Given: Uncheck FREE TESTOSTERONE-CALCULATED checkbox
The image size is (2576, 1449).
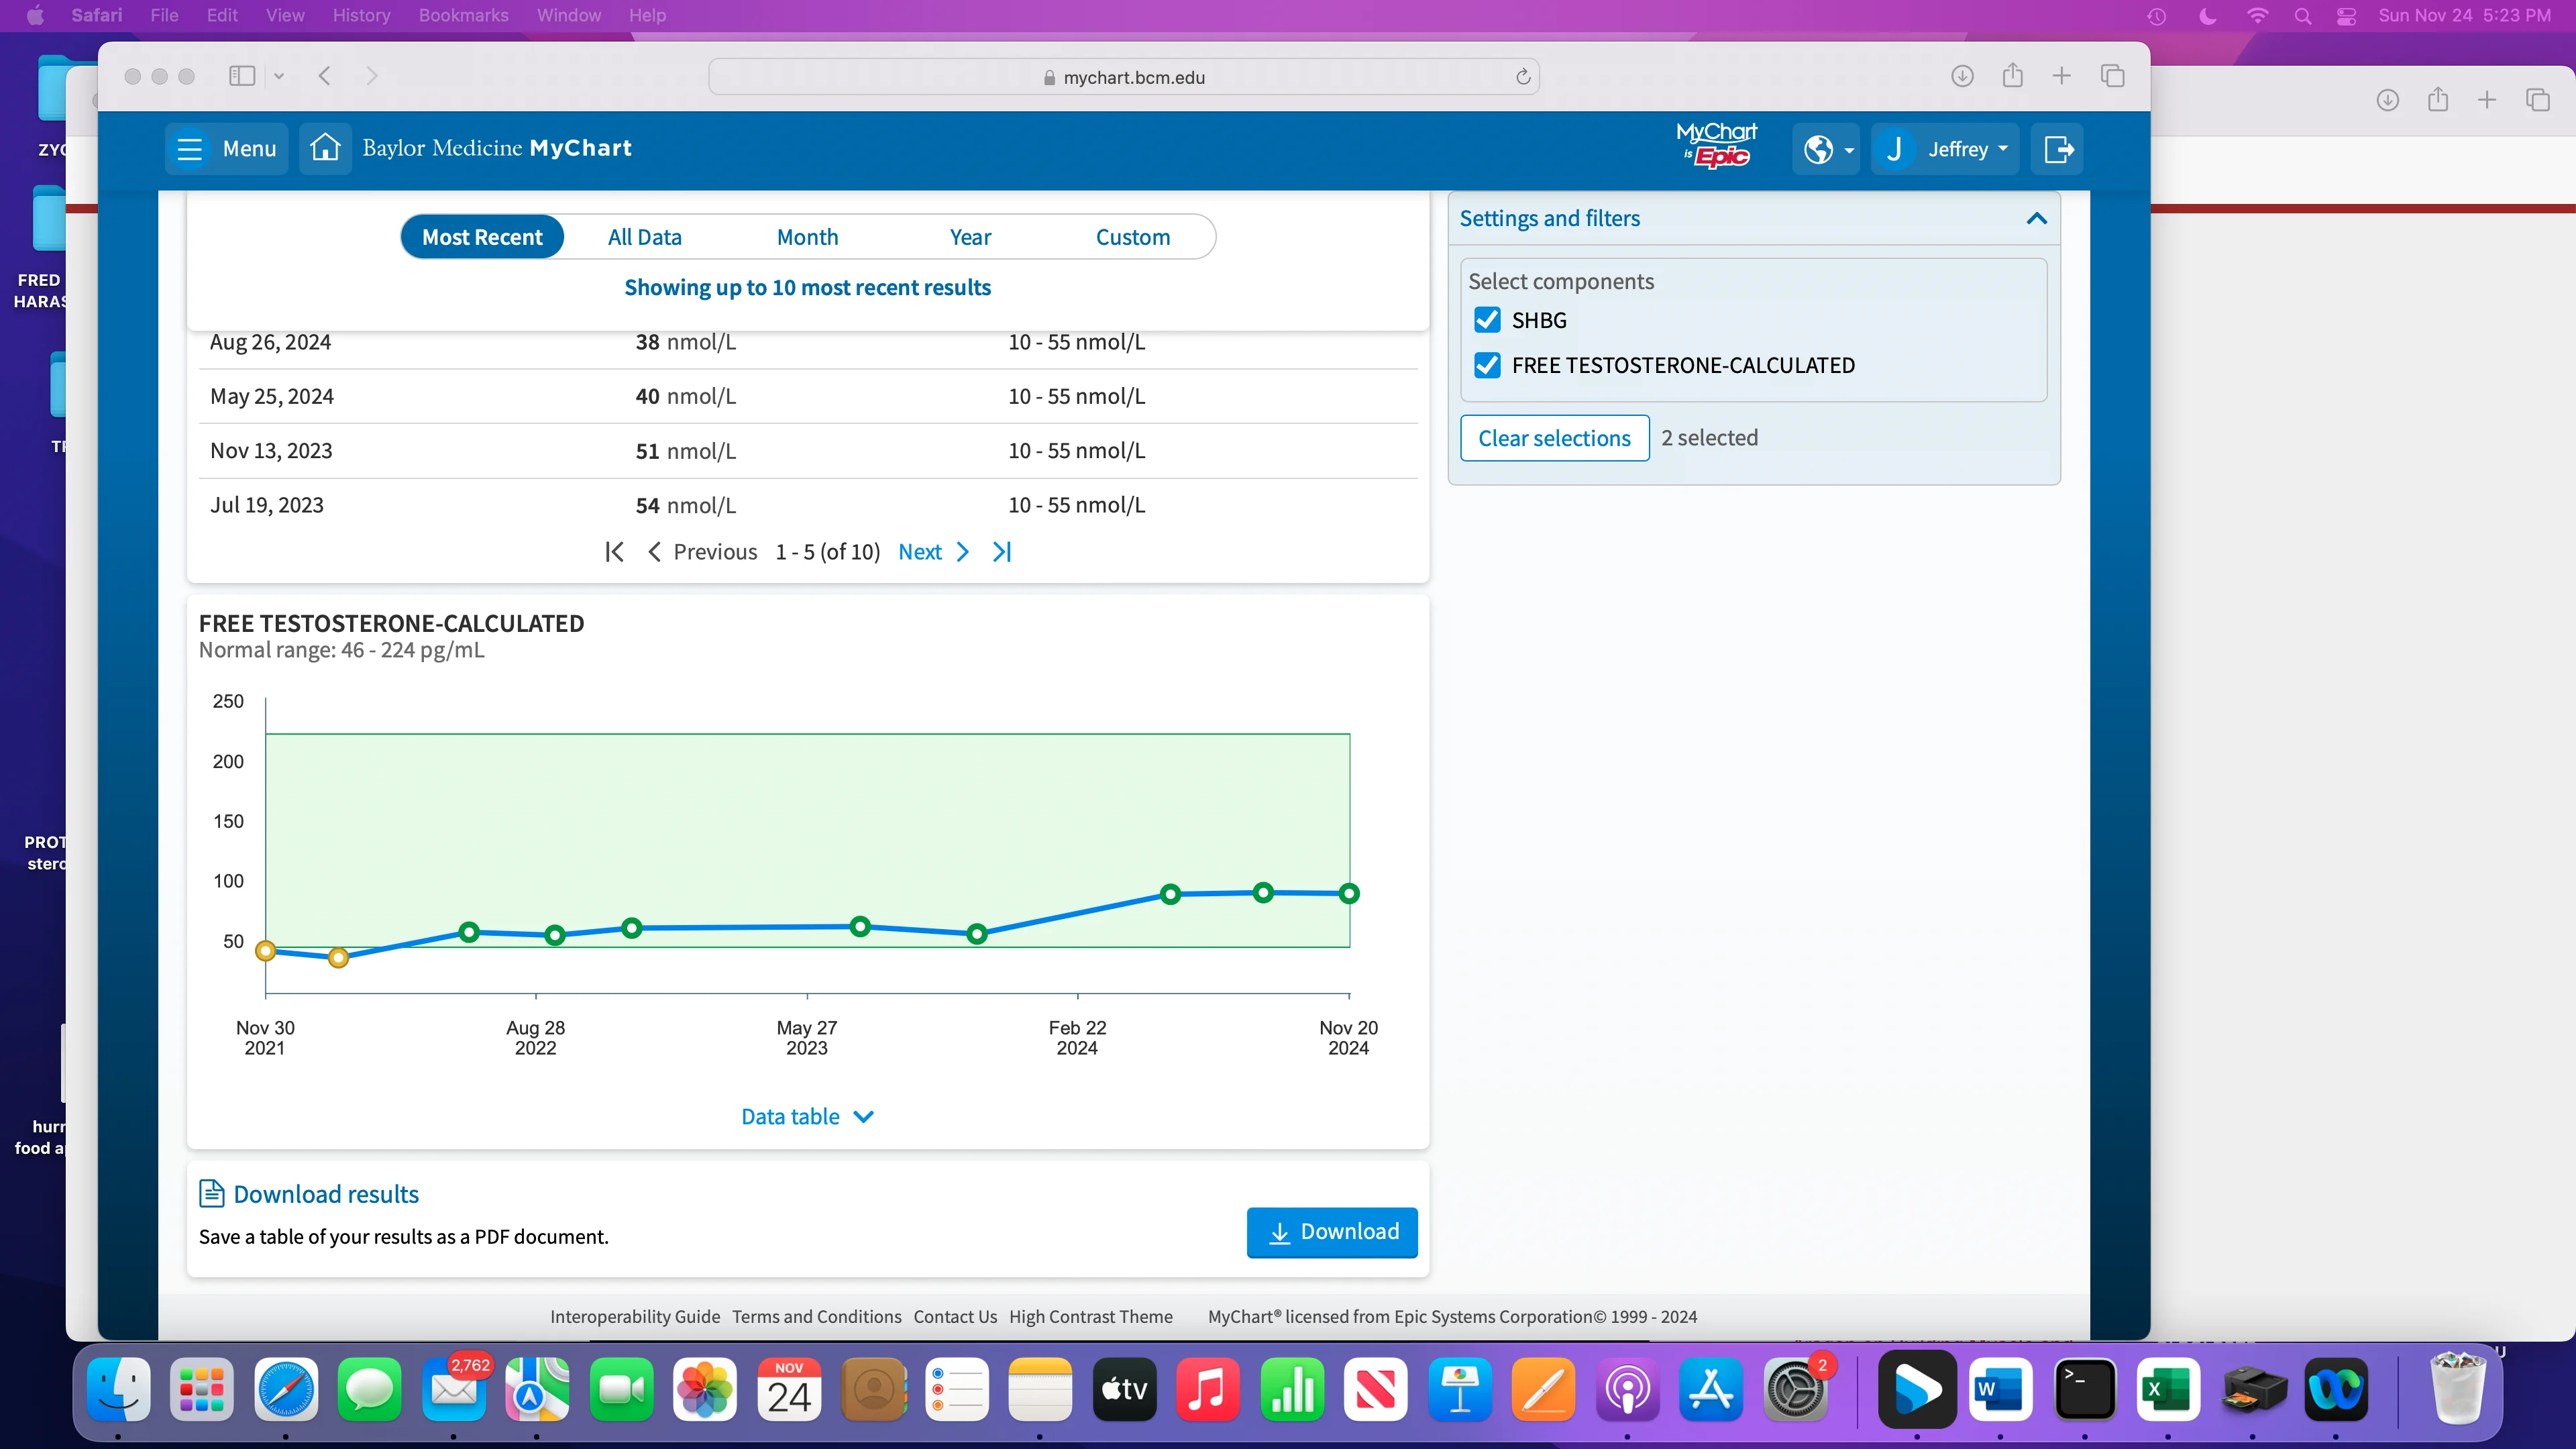Looking at the screenshot, I should (1487, 365).
